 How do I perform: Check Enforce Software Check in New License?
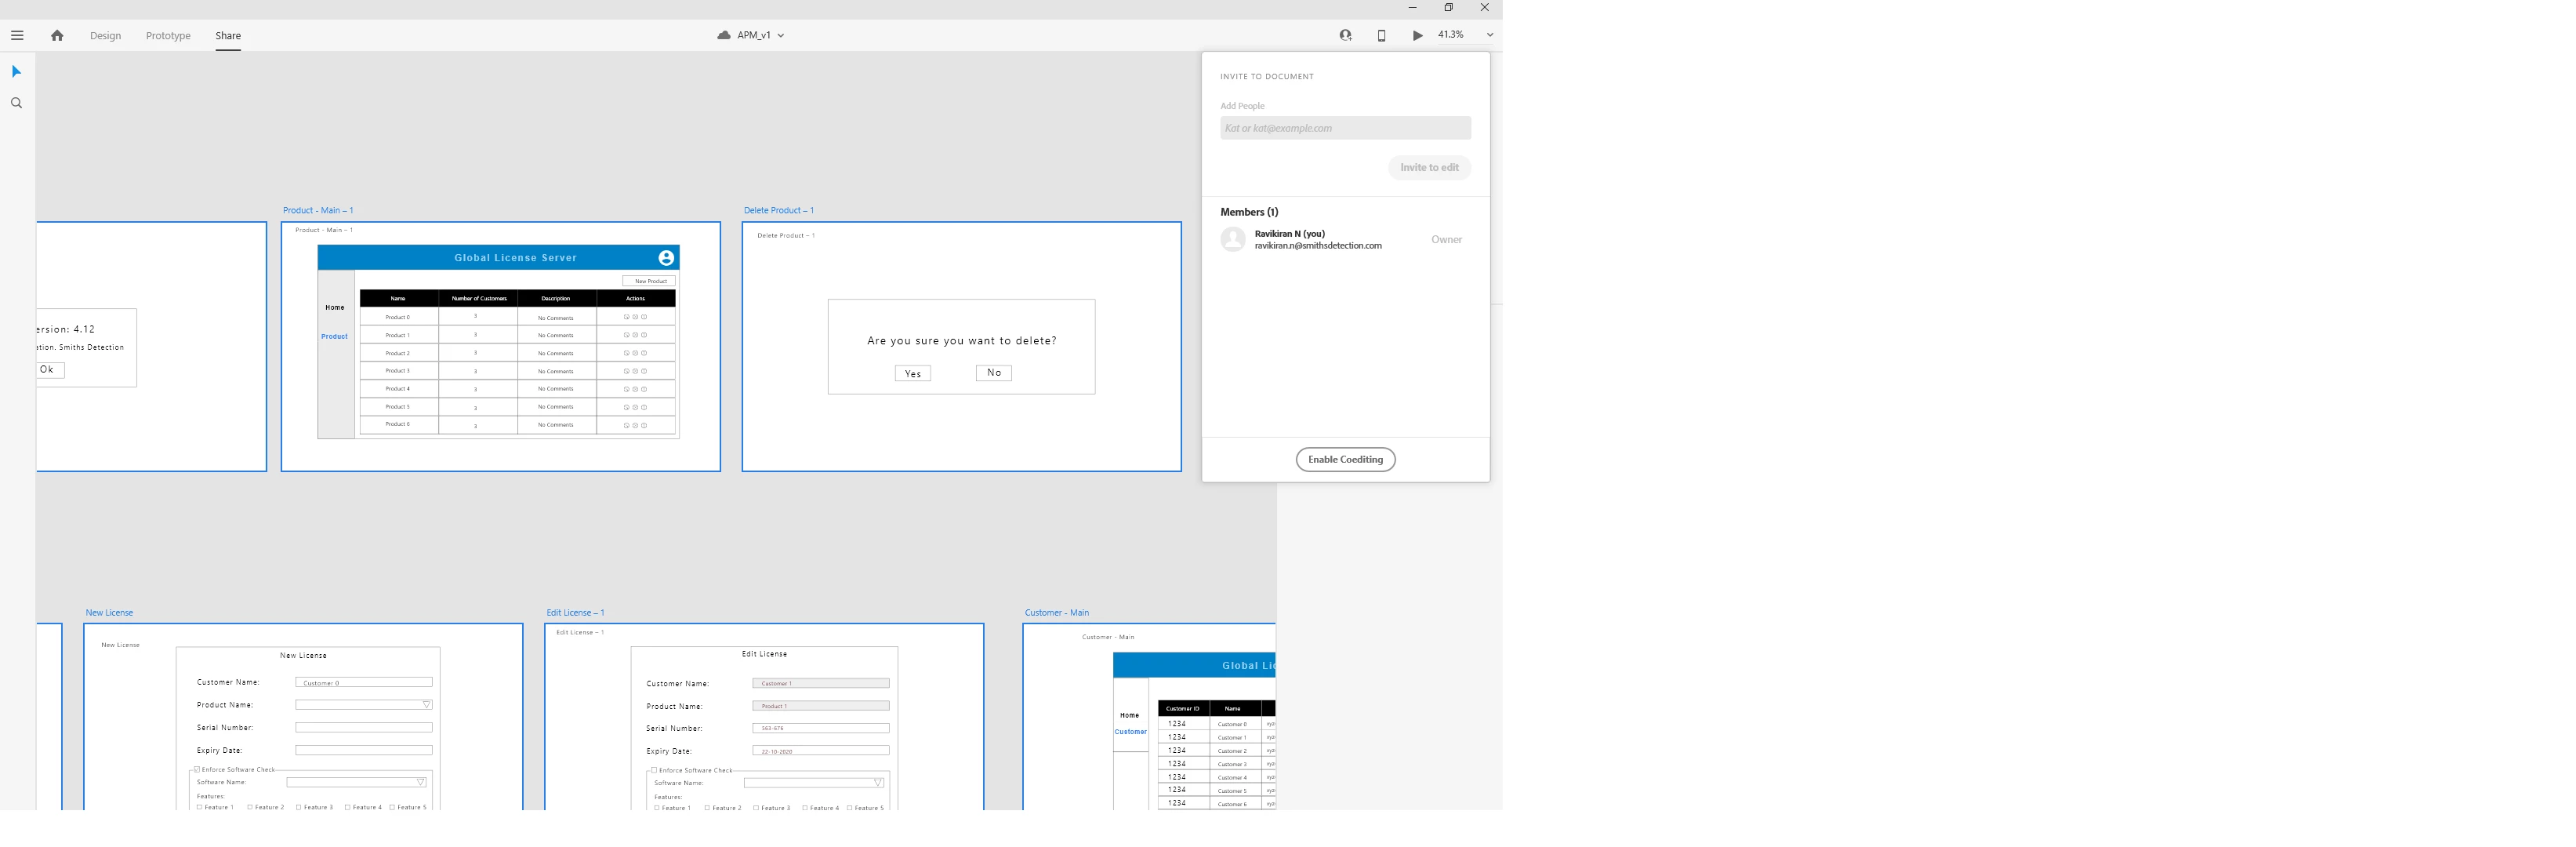(197, 769)
